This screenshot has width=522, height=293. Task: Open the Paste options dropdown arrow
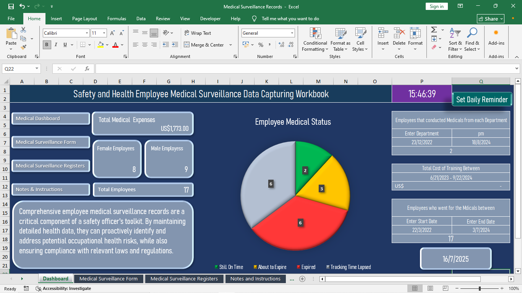pos(11,48)
